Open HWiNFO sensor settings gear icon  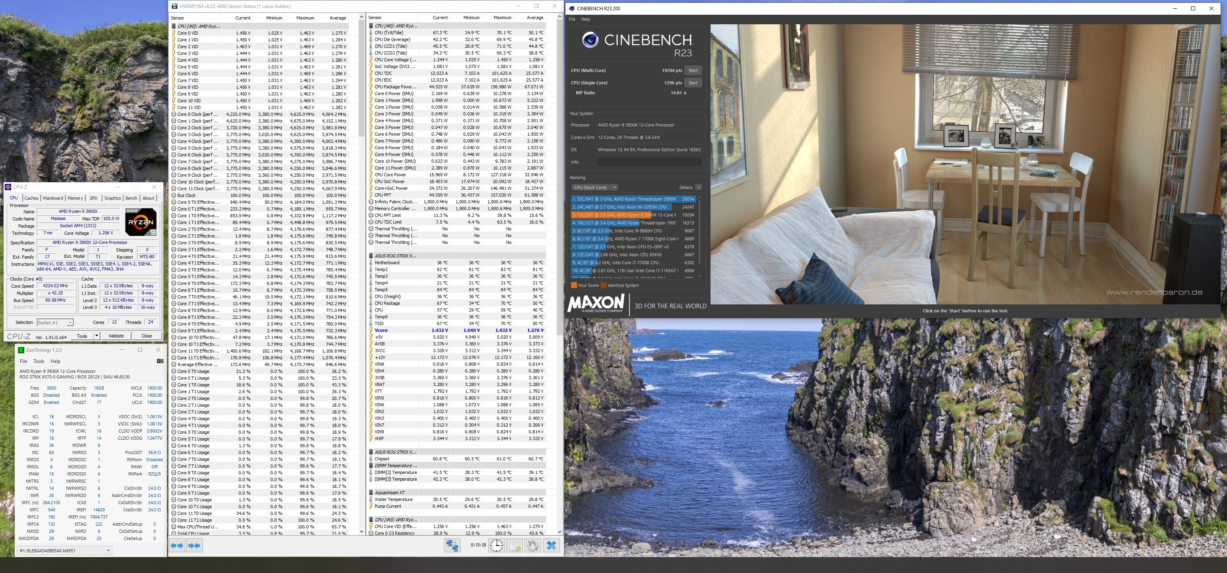point(532,546)
